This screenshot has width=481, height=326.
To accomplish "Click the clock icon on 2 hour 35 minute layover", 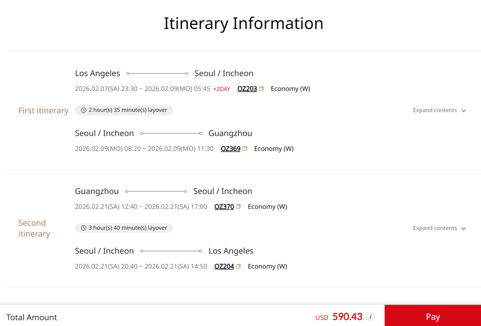I will [x=83, y=110].
